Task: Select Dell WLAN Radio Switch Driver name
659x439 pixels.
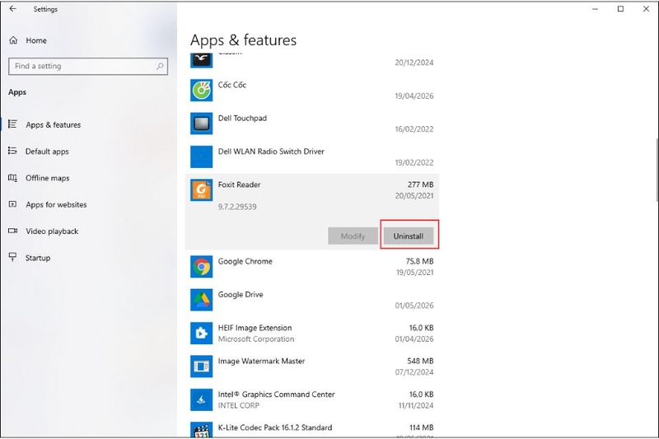Action: coord(271,152)
